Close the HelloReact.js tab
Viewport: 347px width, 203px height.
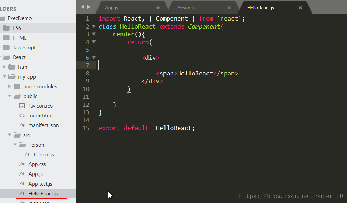tap(300, 8)
